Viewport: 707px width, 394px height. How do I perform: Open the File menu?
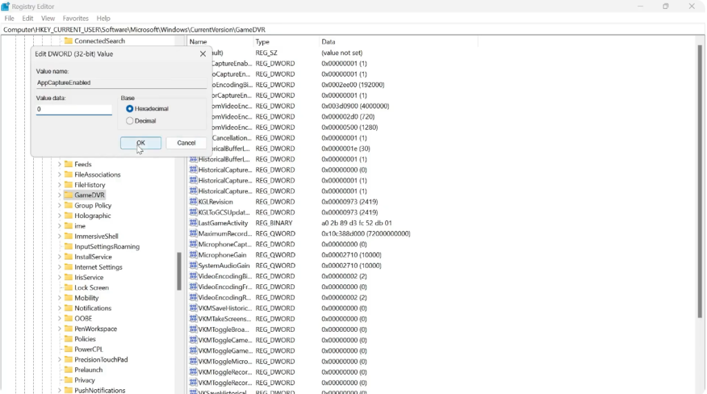tap(9, 19)
